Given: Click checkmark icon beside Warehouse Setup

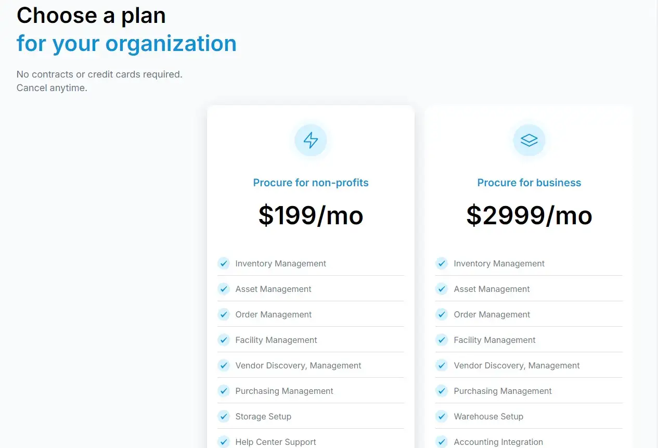Looking at the screenshot, I should point(442,416).
